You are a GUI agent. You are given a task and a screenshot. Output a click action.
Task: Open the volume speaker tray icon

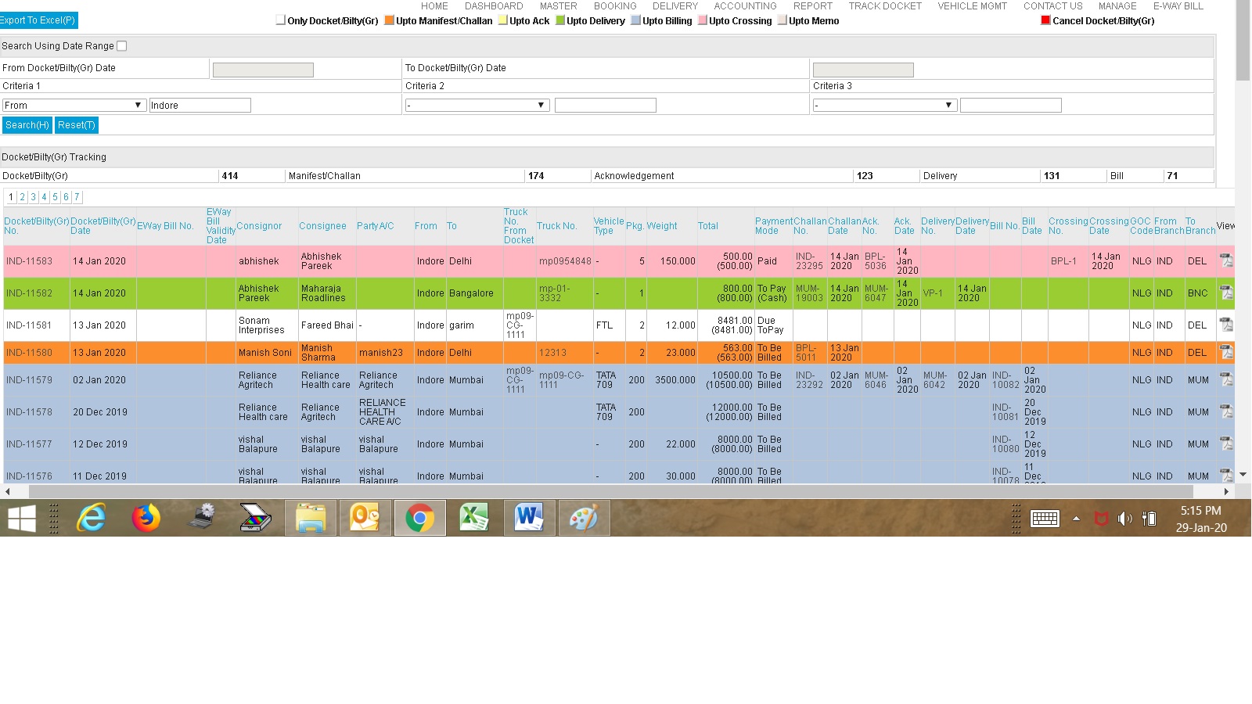click(1124, 519)
